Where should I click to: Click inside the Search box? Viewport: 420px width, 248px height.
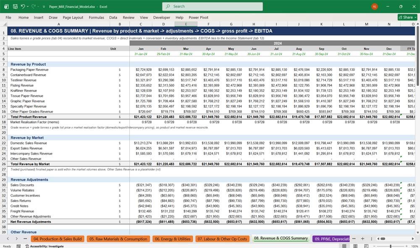(213, 6)
